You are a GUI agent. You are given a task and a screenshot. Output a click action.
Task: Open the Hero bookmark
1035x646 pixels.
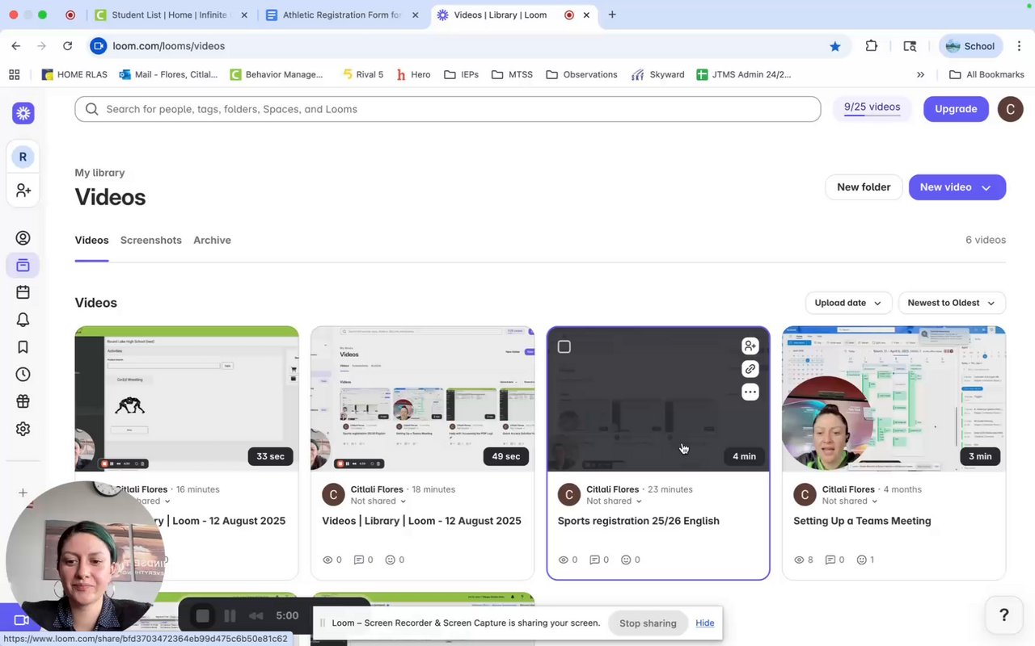[x=413, y=74]
